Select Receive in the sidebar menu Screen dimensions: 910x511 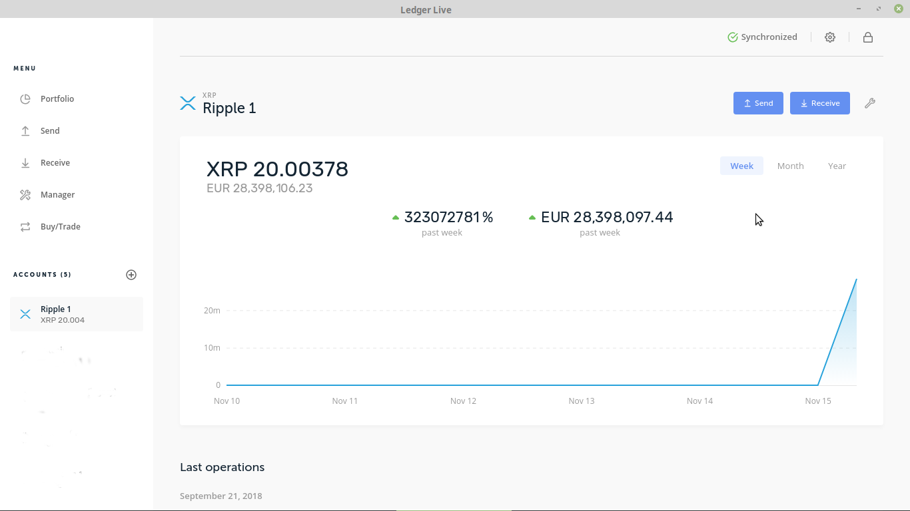pos(55,163)
